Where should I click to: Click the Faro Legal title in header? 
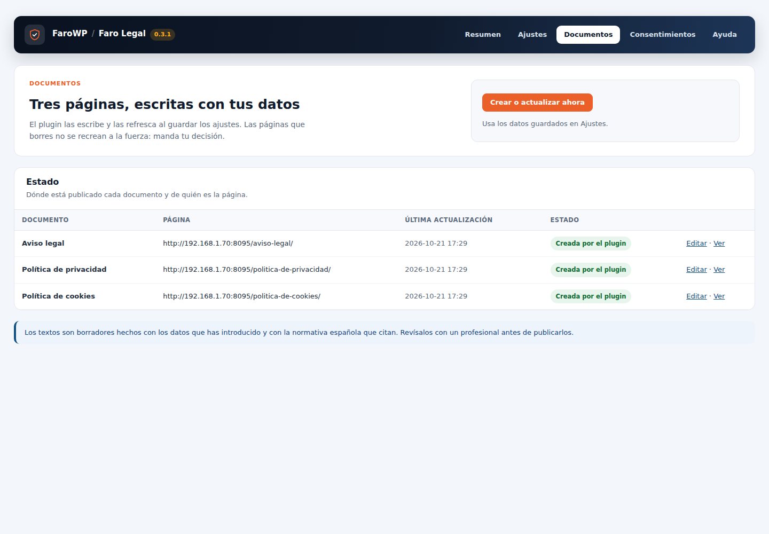(122, 34)
